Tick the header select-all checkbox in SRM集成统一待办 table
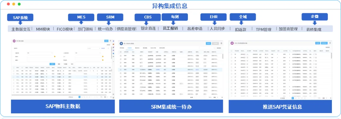The width and height of the screenshot is (341, 119). (121, 52)
